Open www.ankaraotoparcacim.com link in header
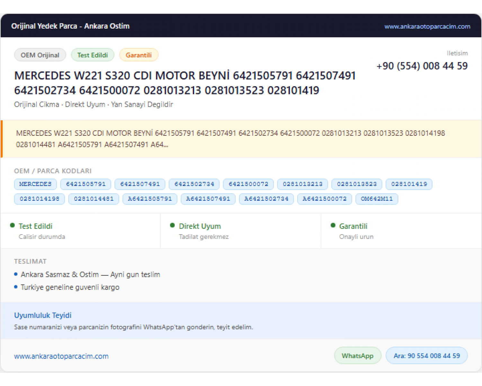This screenshot has width=482, height=386. coord(427,26)
